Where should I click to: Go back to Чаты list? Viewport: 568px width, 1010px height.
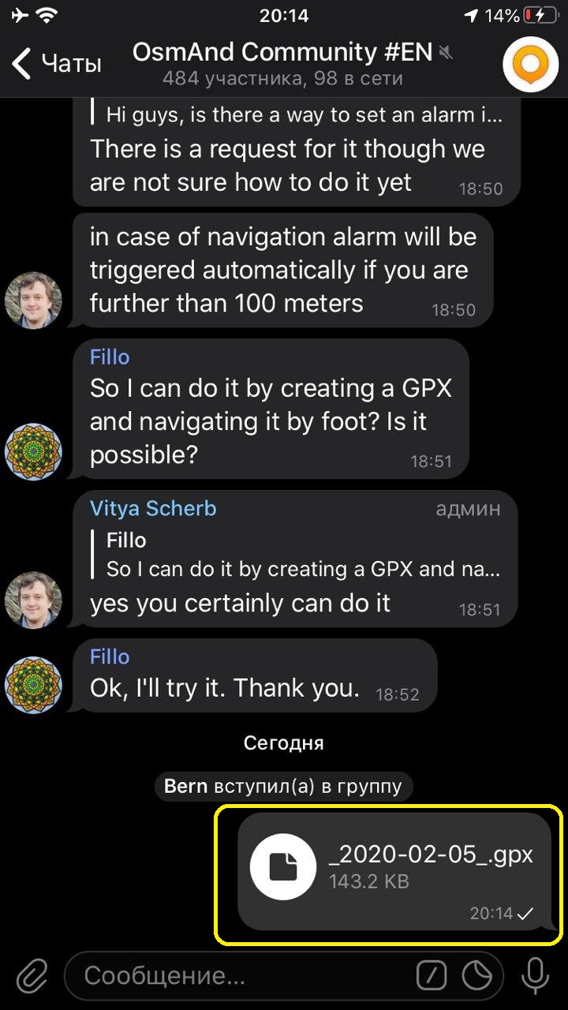click(x=57, y=63)
